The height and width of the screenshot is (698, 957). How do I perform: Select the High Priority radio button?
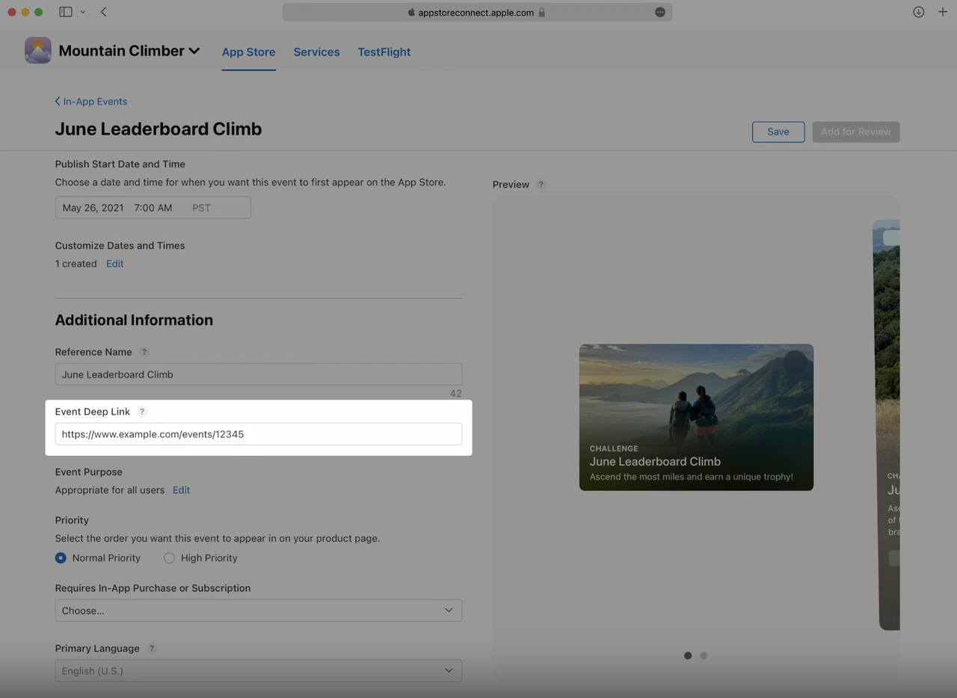169,558
